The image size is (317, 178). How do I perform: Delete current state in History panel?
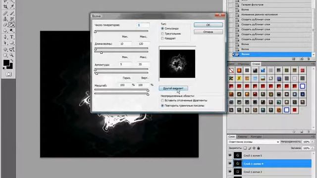pos(308,59)
